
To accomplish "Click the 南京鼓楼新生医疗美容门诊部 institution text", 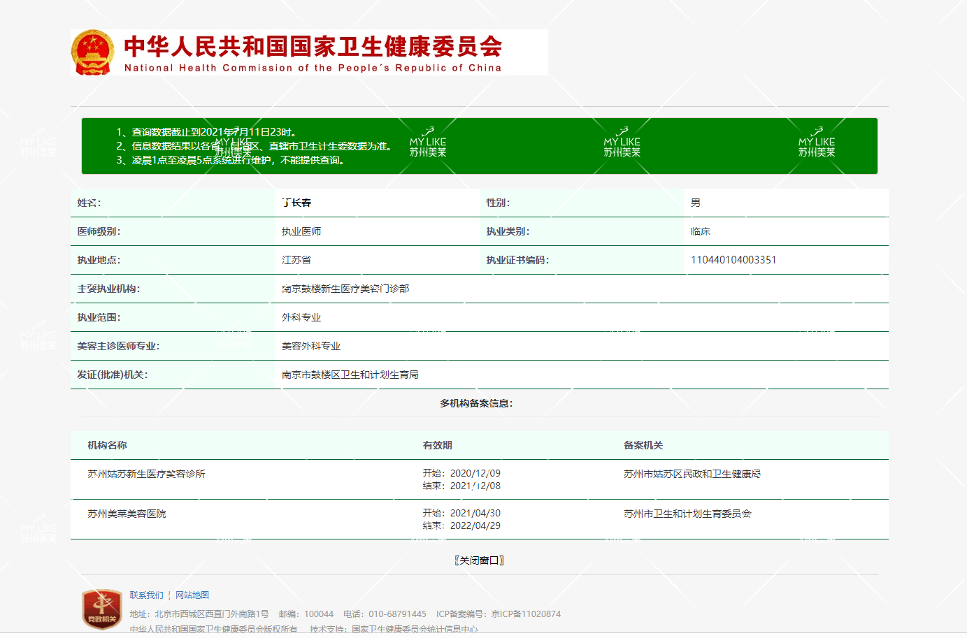I will coord(345,289).
